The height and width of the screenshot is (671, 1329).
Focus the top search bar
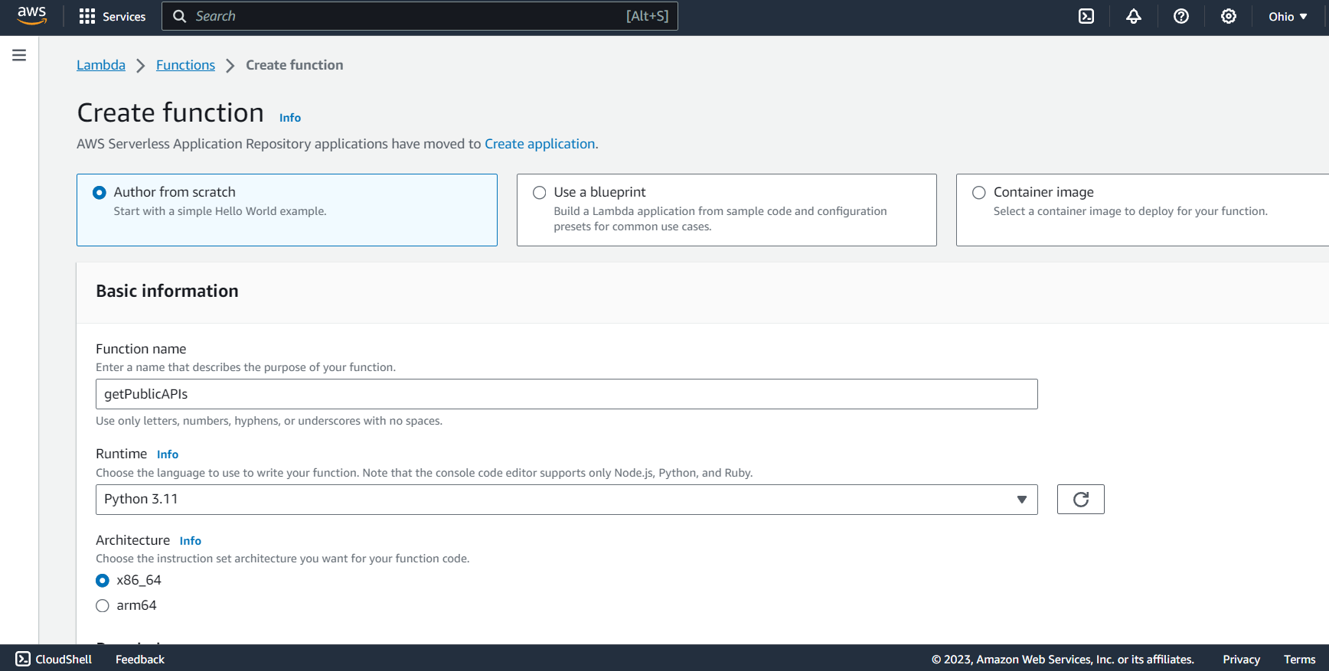point(420,16)
